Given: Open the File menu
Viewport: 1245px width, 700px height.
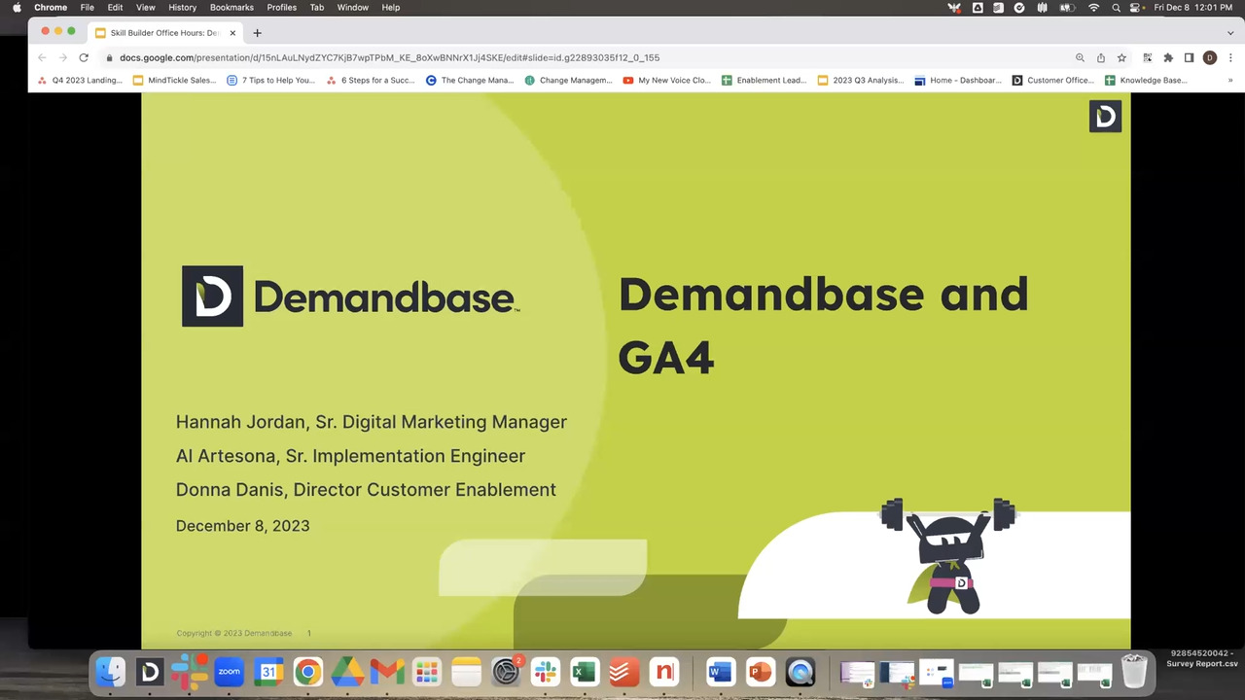Looking at the screenshot, I should 88,7.
